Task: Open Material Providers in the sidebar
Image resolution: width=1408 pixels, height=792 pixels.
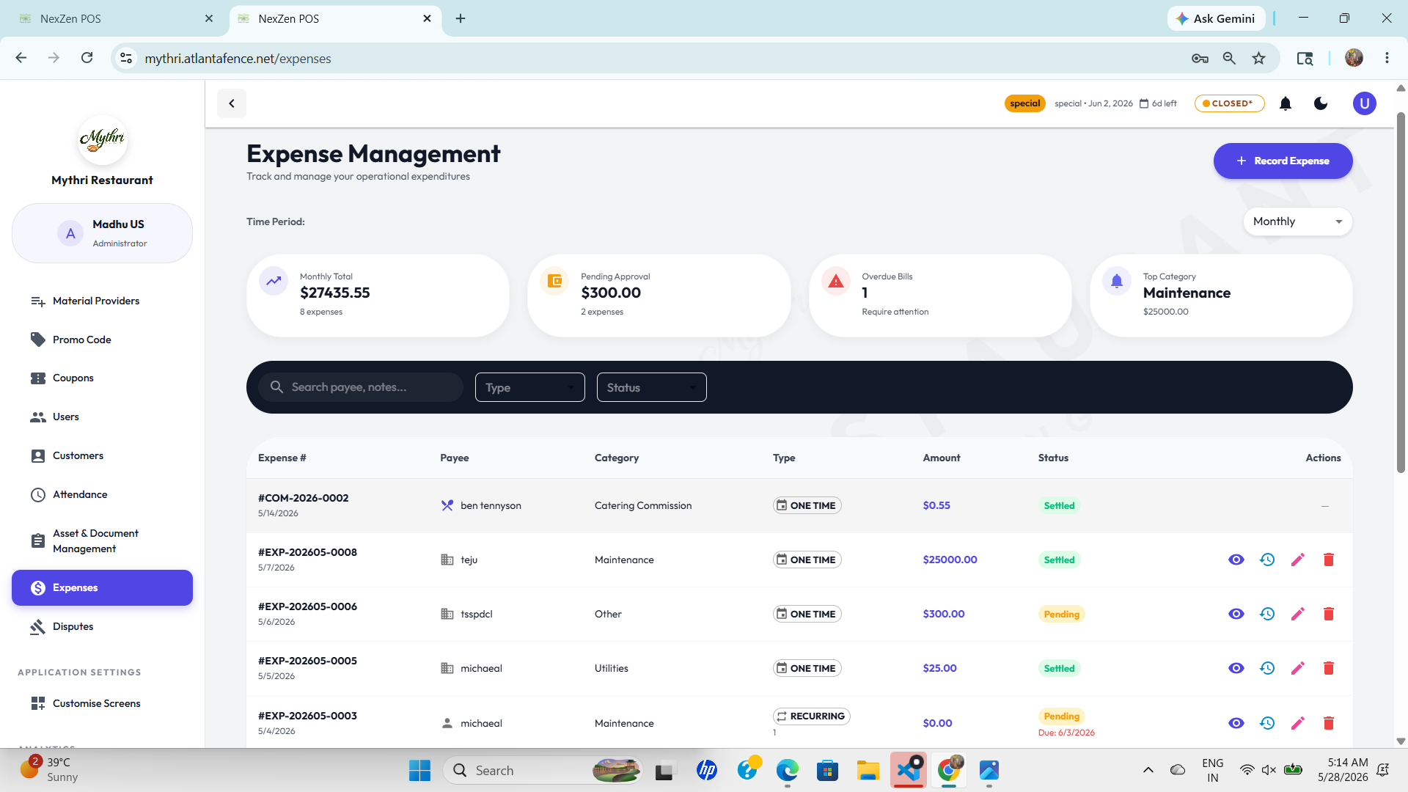Action: (102, 301)
